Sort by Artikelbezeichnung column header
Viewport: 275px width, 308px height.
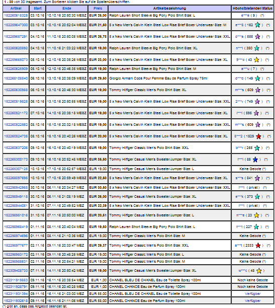click(169, 9)
